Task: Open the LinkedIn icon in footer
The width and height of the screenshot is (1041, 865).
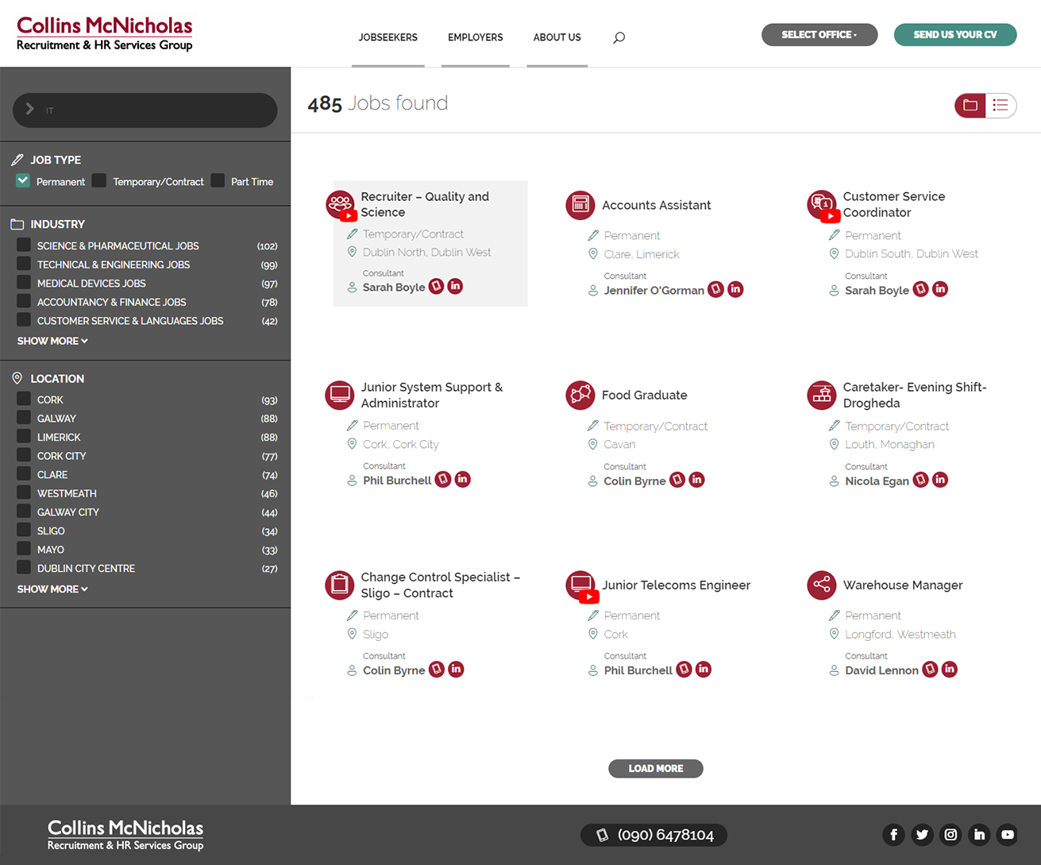Action: click(979, 835)
